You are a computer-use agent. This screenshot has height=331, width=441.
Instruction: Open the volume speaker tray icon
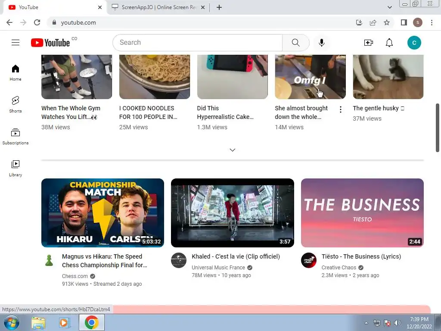point(398,323)
